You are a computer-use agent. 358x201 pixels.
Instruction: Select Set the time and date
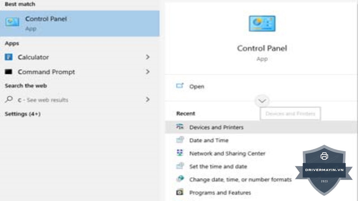pos(218,166)
